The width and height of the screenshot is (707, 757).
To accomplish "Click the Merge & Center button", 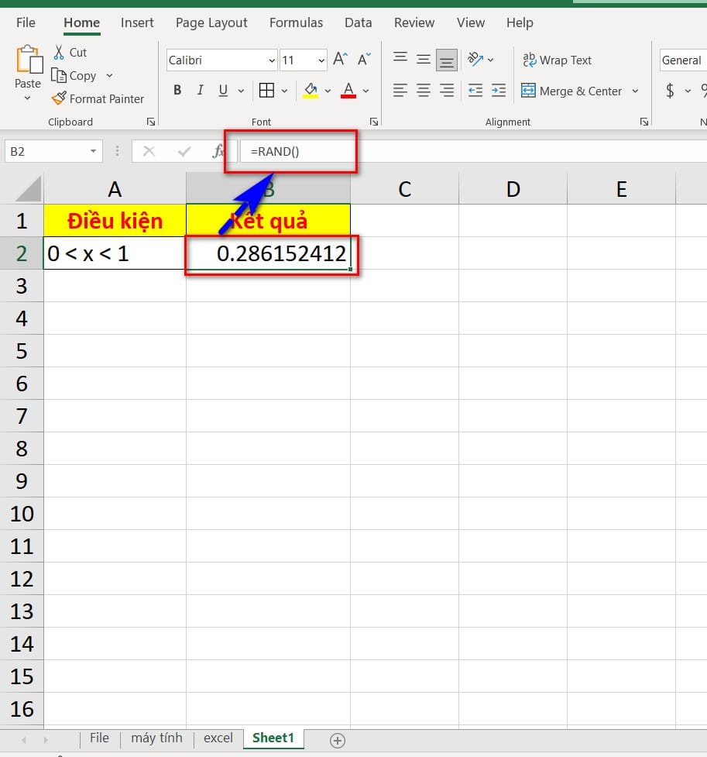I will point(572,91).
